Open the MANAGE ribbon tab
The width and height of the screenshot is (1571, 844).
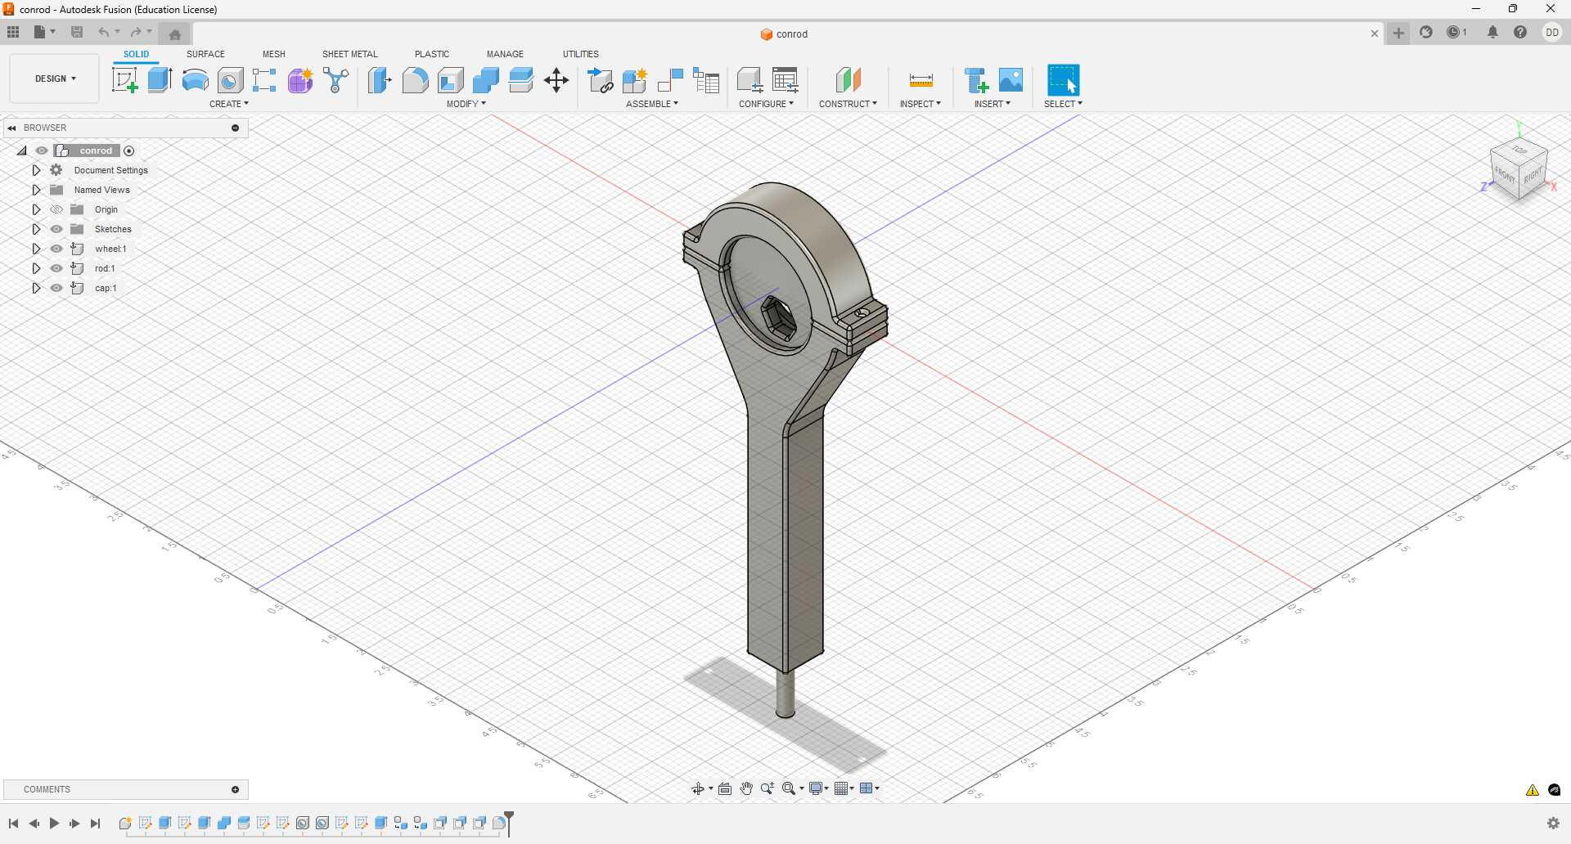(505, 54)
